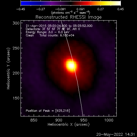Click the 20-May-2022 14:31 timestamp
137x137 pixels.
[x=116, y=135]
